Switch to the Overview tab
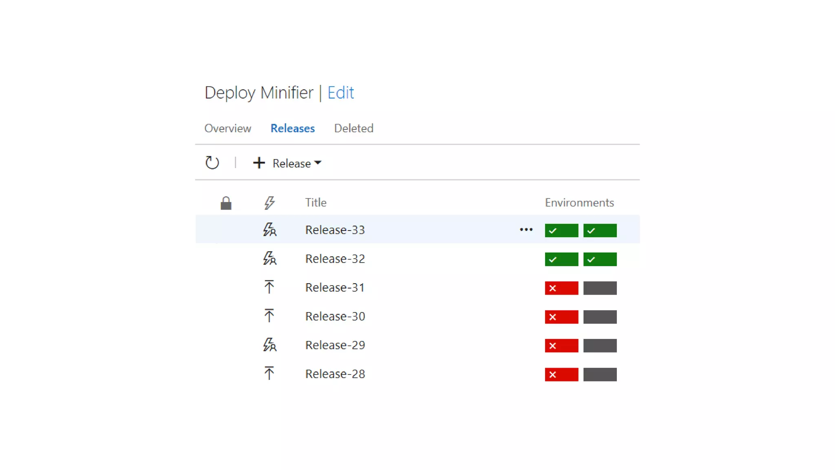This screenshot has height=470, width=835. [x=228, y=128]
